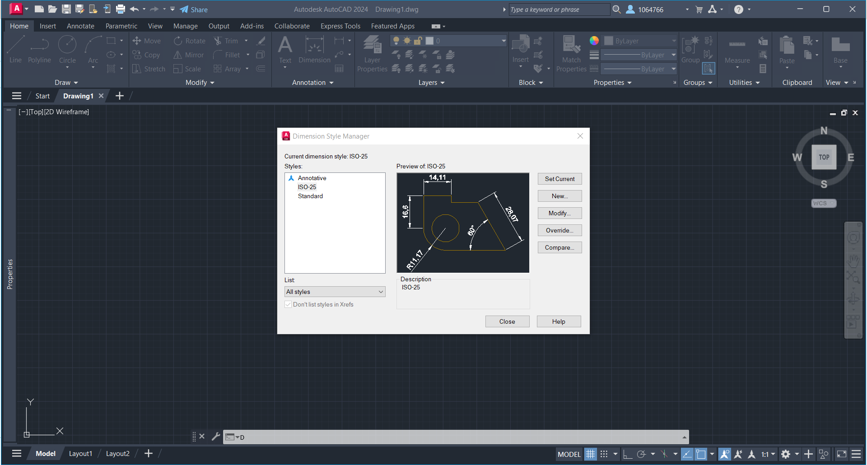Select the Standard style in Styles list

[x=310, y=196]
